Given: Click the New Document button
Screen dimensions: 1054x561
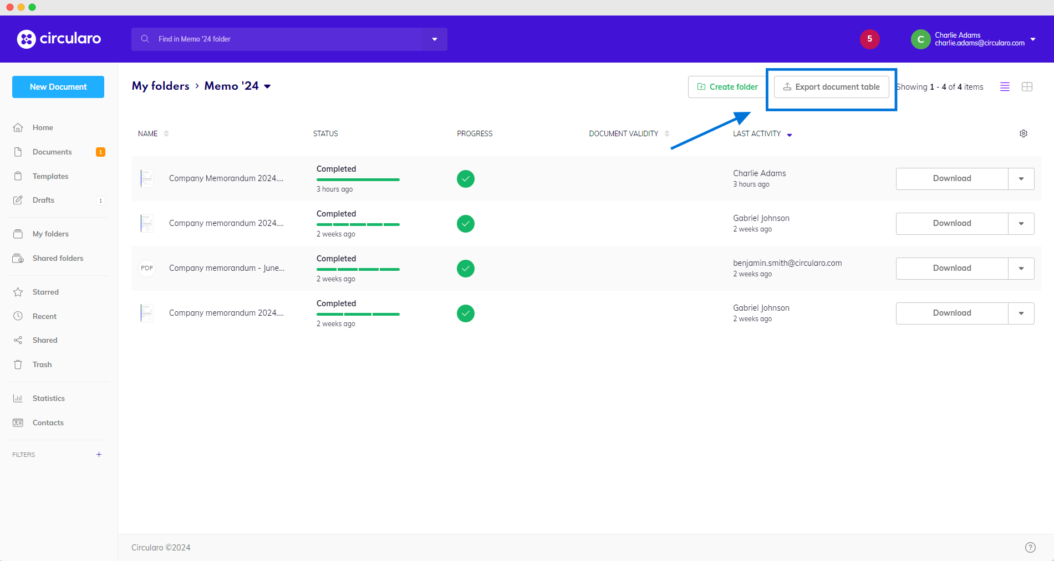Looking at the screenshot, I should tap(58, 87).
